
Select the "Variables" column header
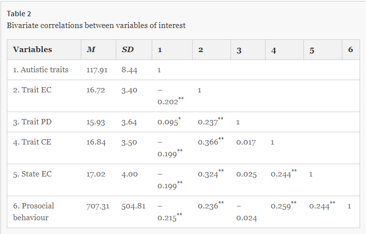32,50
